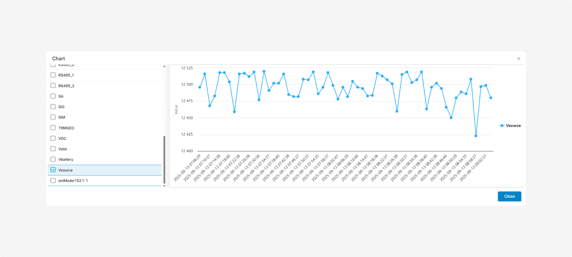
Task: Enable the Valid checkbox
Action: (x=53, y=148)
